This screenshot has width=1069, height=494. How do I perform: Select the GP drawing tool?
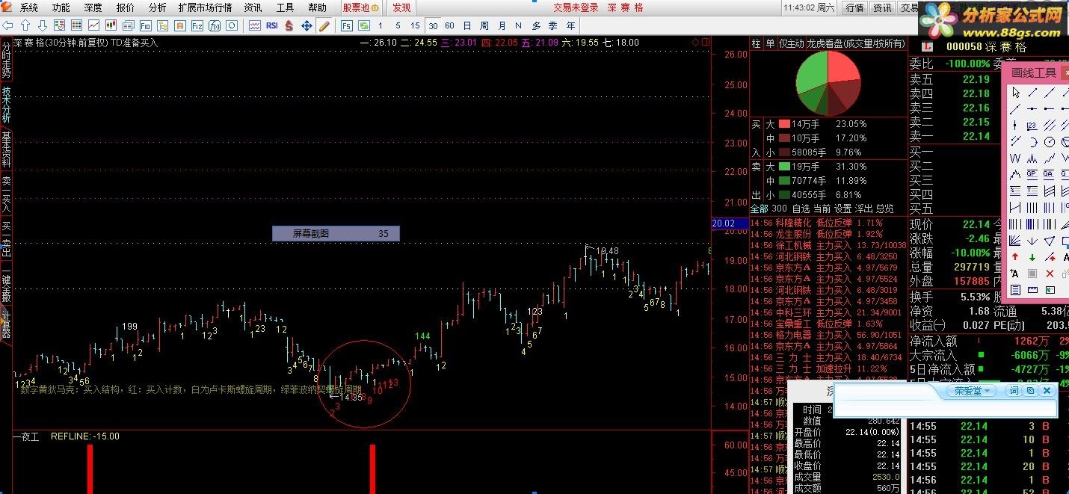coord(1032,173)
